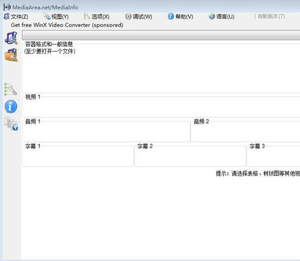Click the 文件 menu film icon
This screenshot has width=300, height=261.
(x=7, y=16)
